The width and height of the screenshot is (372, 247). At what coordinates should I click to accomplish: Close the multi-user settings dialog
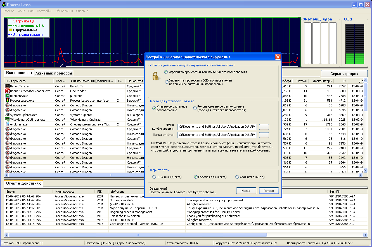click(278, 57)
